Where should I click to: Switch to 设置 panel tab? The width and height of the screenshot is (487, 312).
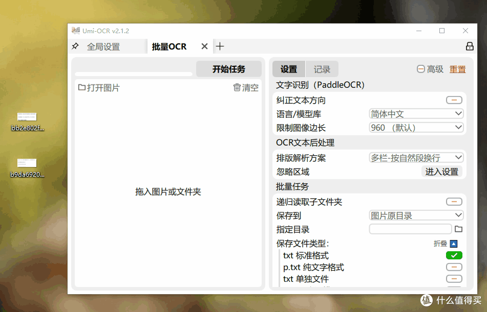click(x=289, y=69)
